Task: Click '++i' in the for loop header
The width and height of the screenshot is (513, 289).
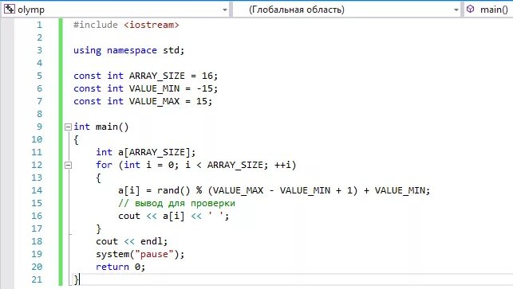Action: click(282, 165)
